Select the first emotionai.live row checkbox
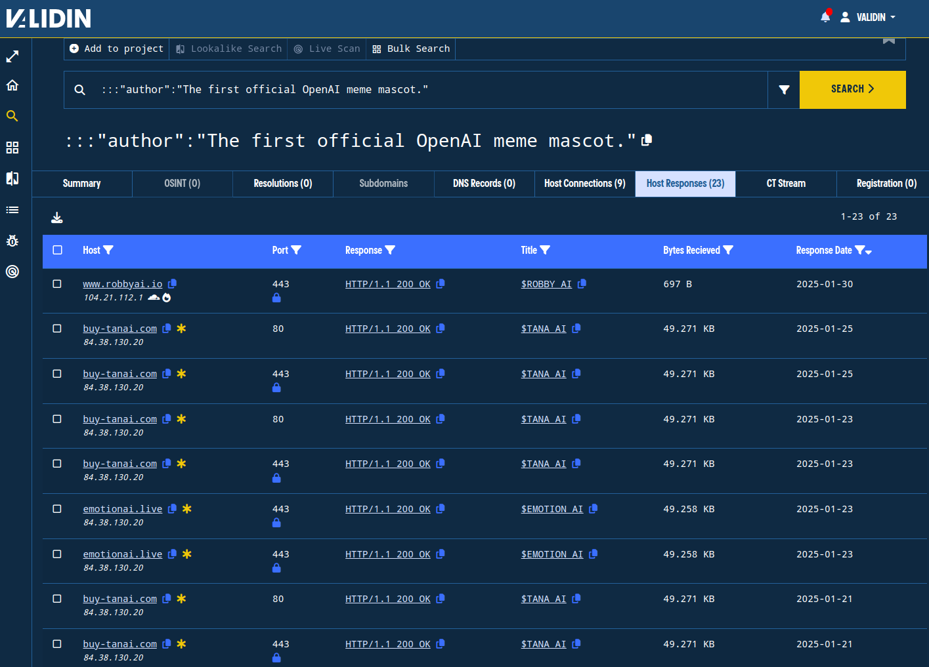 click(x=57, y=509)
